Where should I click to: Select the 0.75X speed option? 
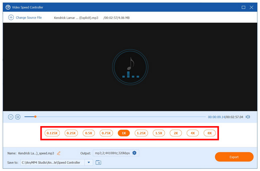[x=106, y=133]
